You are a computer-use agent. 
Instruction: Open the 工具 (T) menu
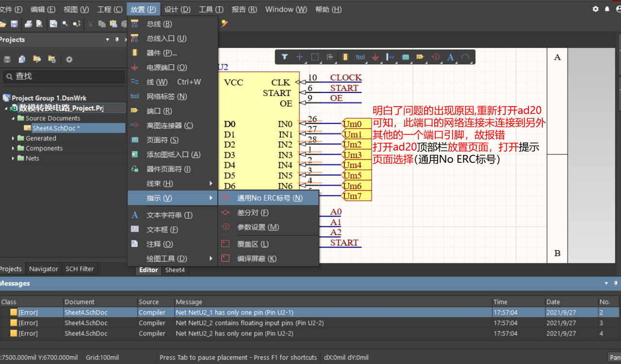point(211,9)
